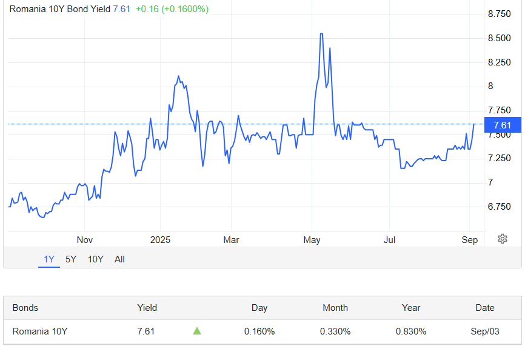Screen dimensions: 525x346
Task: Switch to the 5Y time range
Action: (x=71, y=259)
